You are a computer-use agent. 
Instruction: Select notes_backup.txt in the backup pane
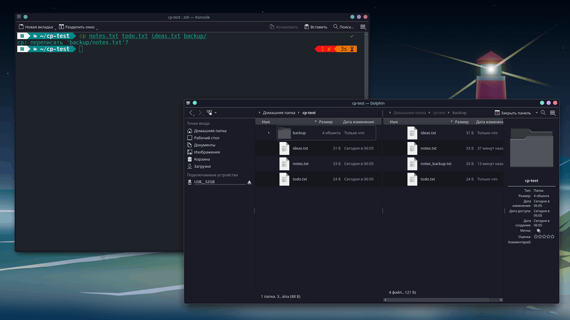click(436, 164)
